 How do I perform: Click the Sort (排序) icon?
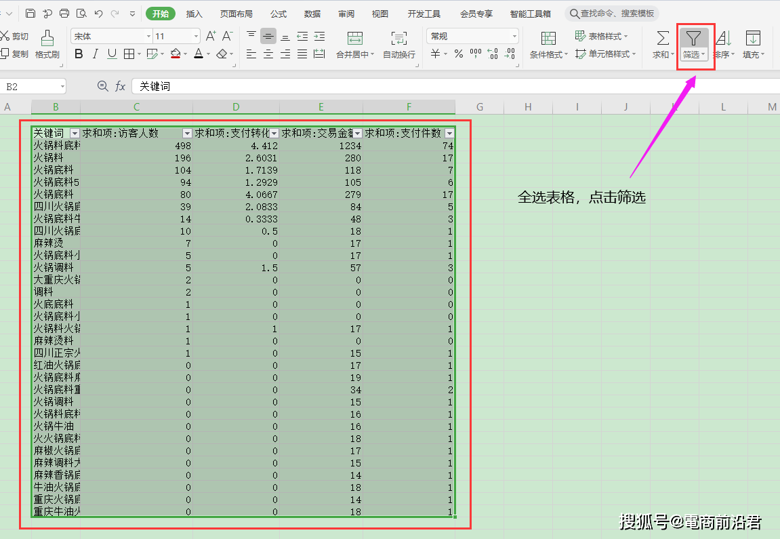click(x=724, y=38)
